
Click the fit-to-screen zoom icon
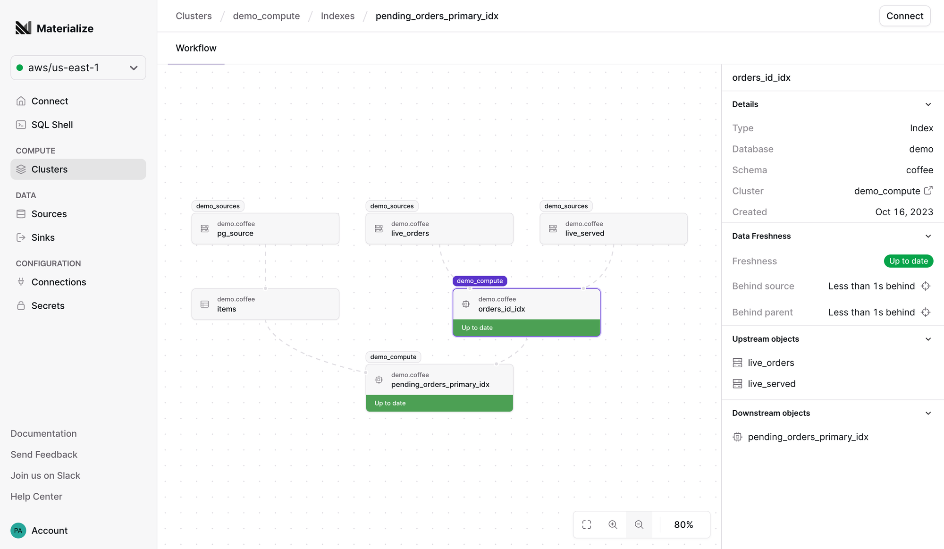(x=587, y=524)
